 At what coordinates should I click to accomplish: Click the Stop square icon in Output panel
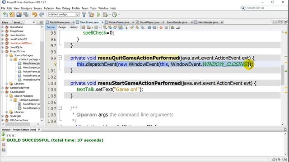[3, 145]
